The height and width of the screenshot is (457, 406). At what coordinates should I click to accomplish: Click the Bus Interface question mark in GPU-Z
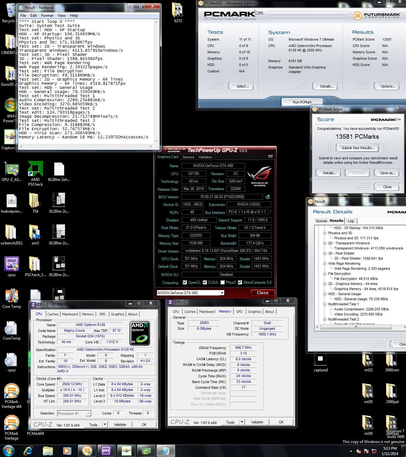pos(270,212)
